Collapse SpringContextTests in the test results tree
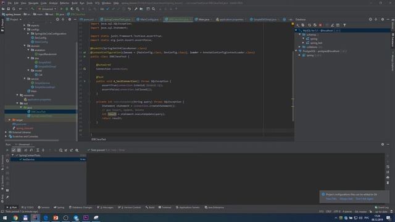The width and height of the screenshot is (395, 222). click(x=13, y=155)
